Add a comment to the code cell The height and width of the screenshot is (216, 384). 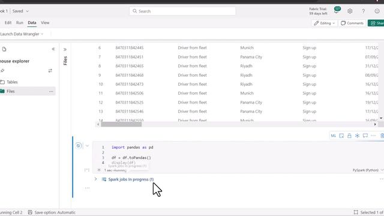365,136
